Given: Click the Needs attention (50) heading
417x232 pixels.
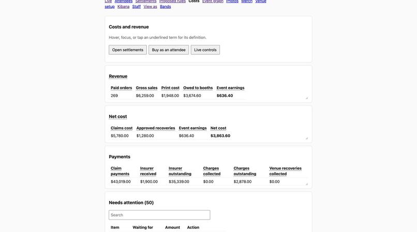Looking at the screenshot, I should pyautogui.click(x=131, y=203).
